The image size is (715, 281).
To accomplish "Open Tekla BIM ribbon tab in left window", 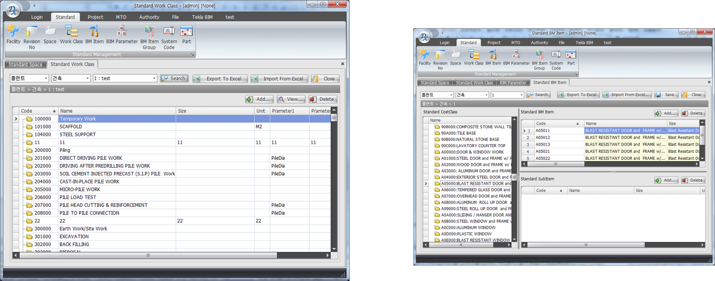I will tap(203, 17).
